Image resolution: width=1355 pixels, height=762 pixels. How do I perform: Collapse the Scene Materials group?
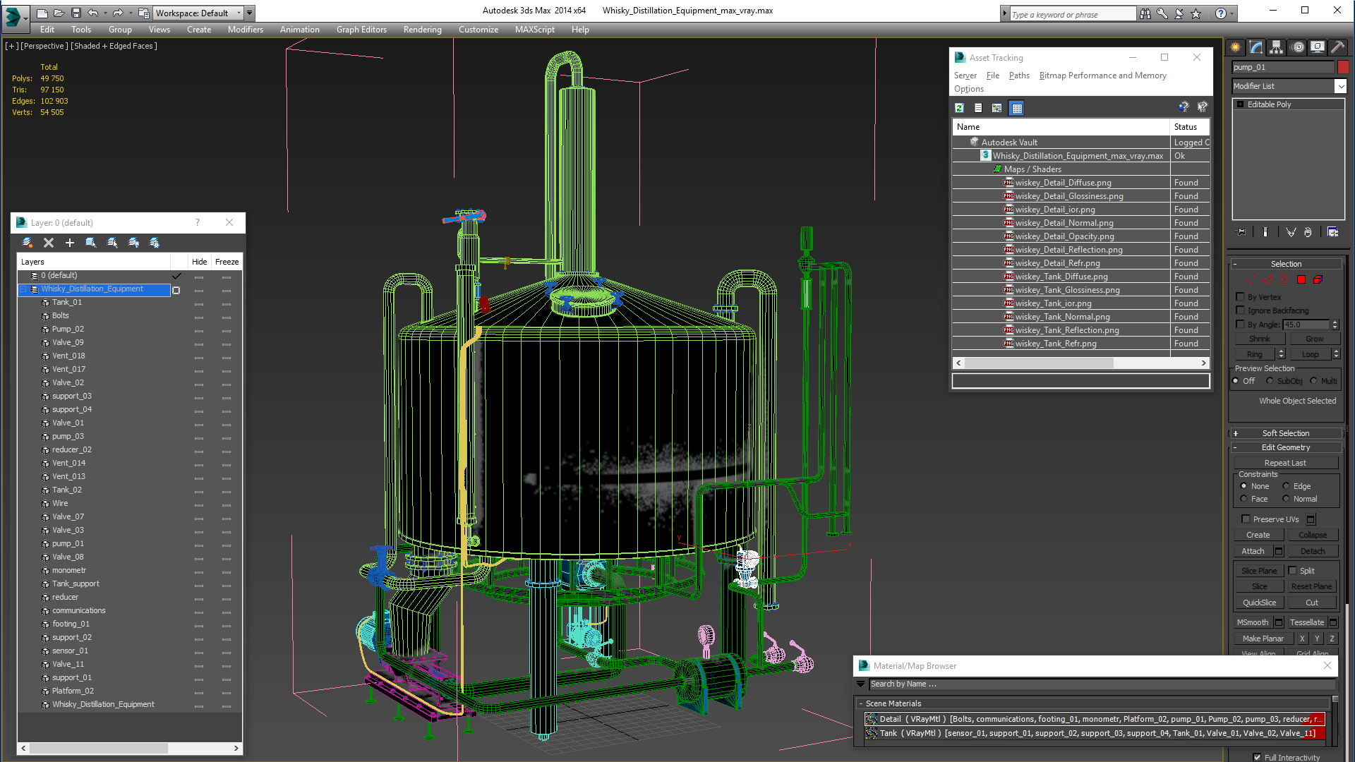[x=861, y=703]
